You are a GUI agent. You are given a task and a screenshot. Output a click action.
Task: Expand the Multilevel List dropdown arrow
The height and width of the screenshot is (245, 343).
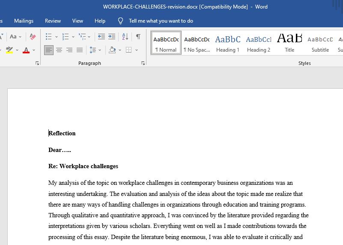pos(89,37)
